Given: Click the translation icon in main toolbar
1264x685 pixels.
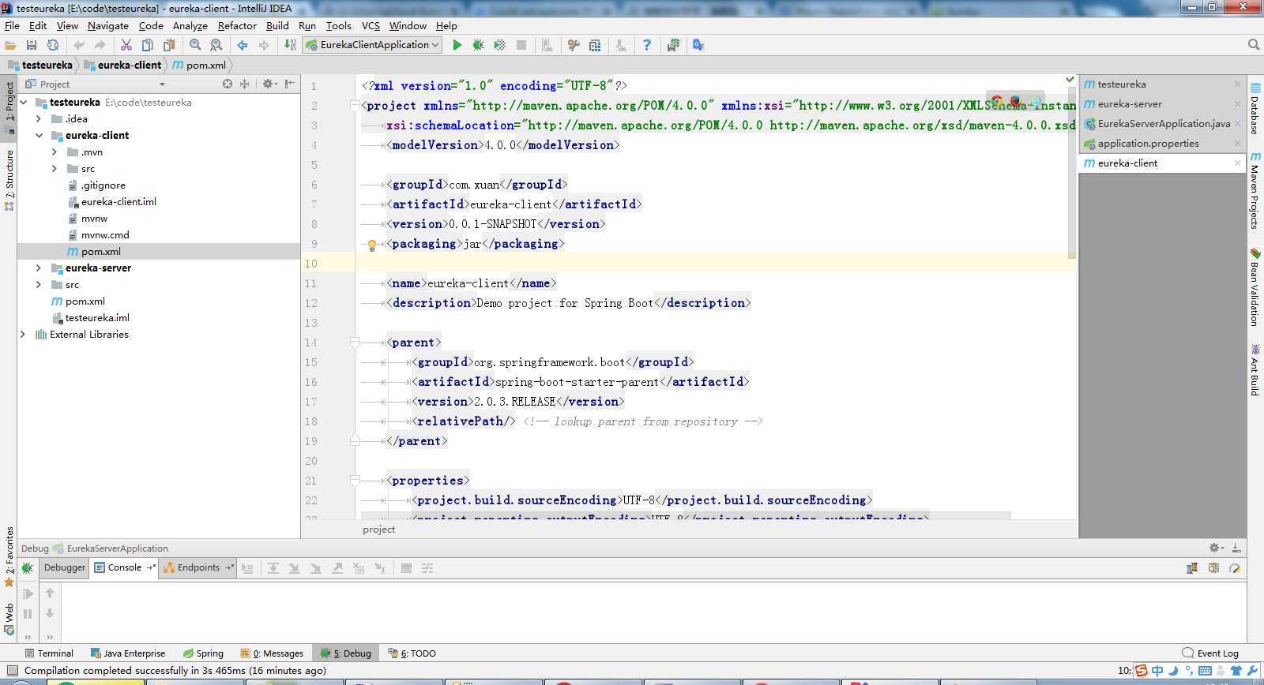Looking at the screenshot, I should click(698, 45).
